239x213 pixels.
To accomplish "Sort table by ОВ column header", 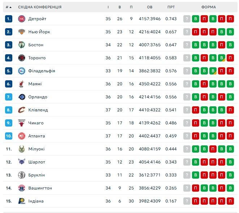I will pyautogui.click(x=150, y=7).
